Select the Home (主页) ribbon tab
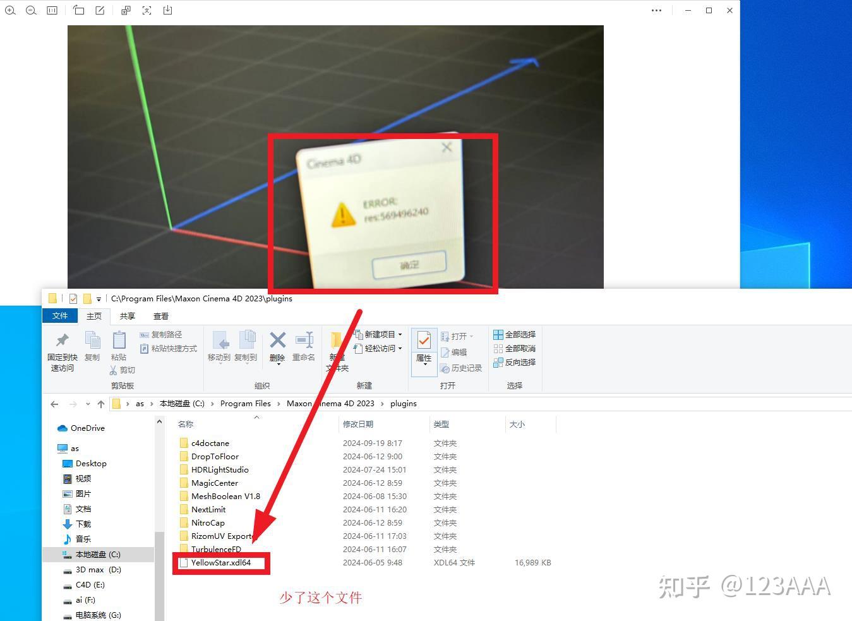Screen dimensions: 852x621 pos(94,316)
